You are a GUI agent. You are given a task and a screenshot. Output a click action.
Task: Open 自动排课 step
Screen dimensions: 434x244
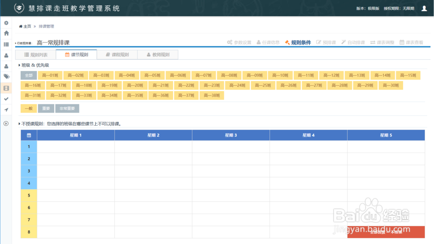click(353, 42)
